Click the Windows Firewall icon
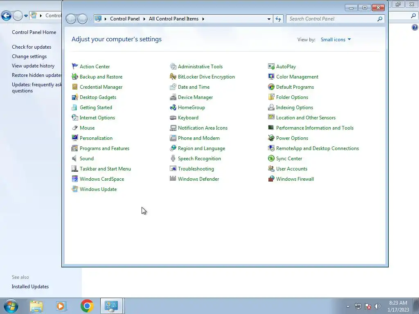419x314 pixels. click(271, 179)
